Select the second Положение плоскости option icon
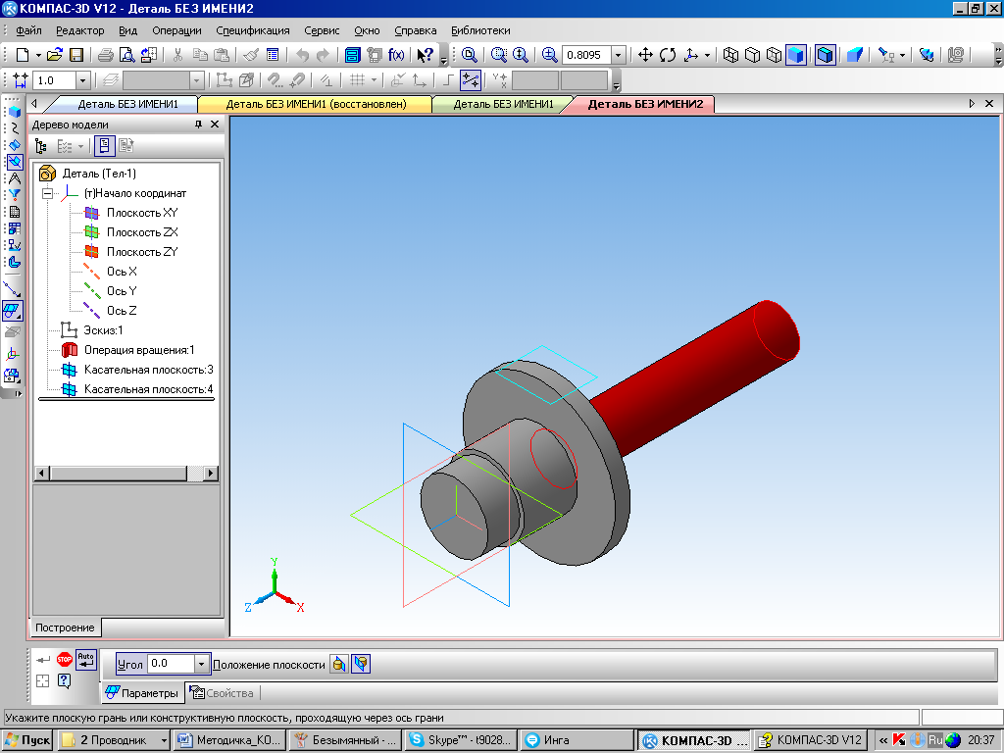The width and height of the screenshot is (1004, 753). 361,664
